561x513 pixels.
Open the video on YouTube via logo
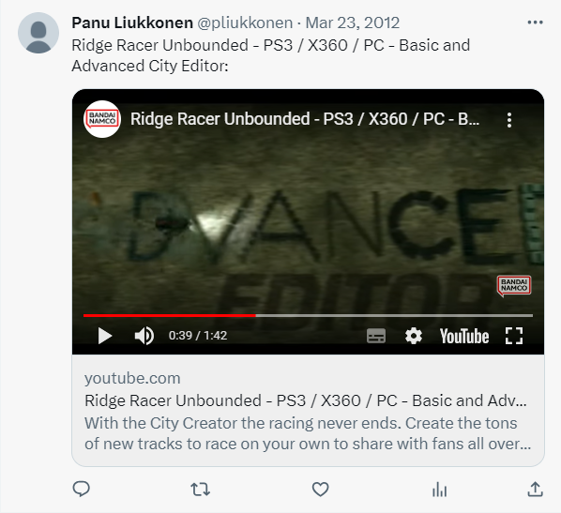pos(464,337)
